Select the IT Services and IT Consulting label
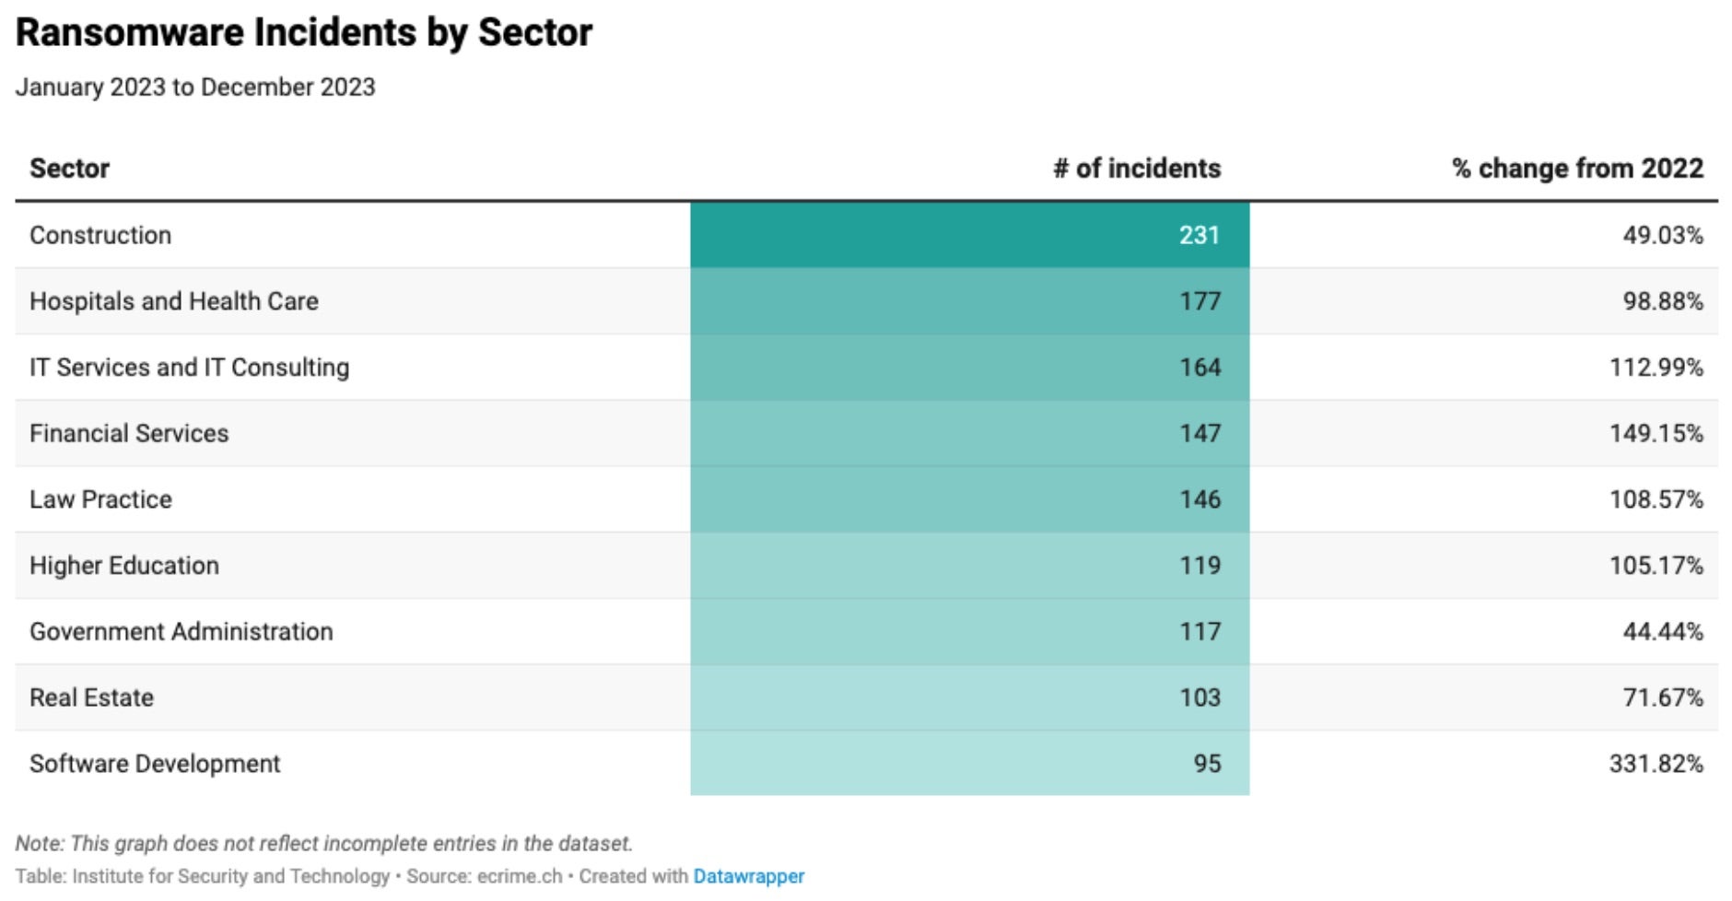1732x901 pixels. (190, 368)
